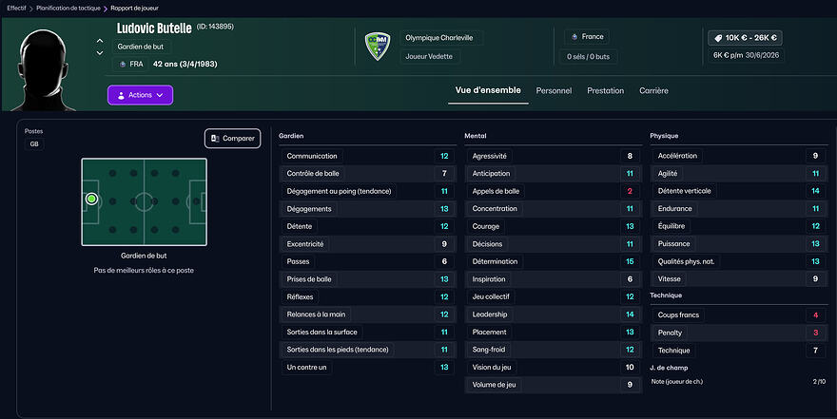Click the green goalkeeper position dot on pitch

click(x=92, y=200)
